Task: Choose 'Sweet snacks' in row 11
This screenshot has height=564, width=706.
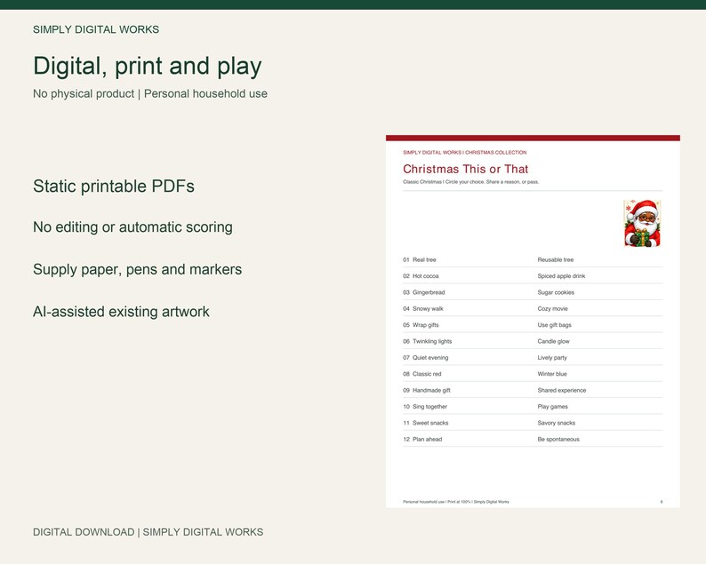Action: [430, 424]
